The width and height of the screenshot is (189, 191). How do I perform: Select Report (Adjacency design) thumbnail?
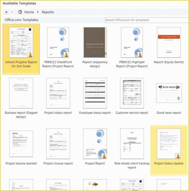(x=95, y=42)
